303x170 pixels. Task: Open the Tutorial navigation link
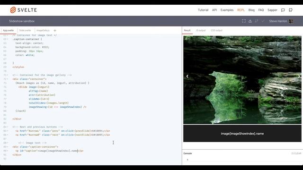(203, 10)
